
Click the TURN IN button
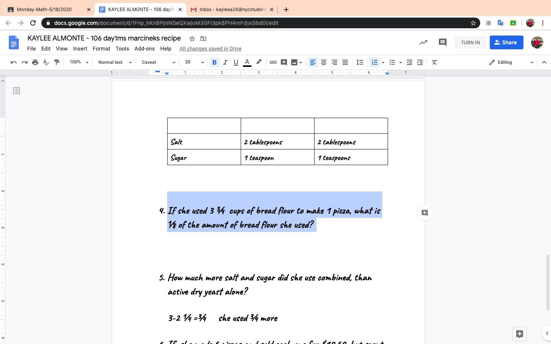tap(470, 42)
